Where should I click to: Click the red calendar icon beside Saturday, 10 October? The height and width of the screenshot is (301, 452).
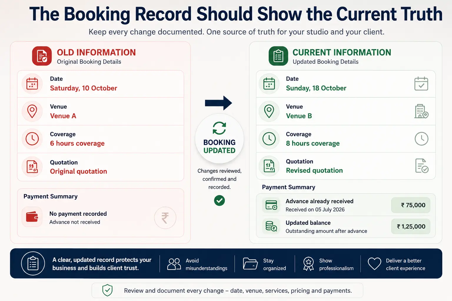(x=32, y=84)
